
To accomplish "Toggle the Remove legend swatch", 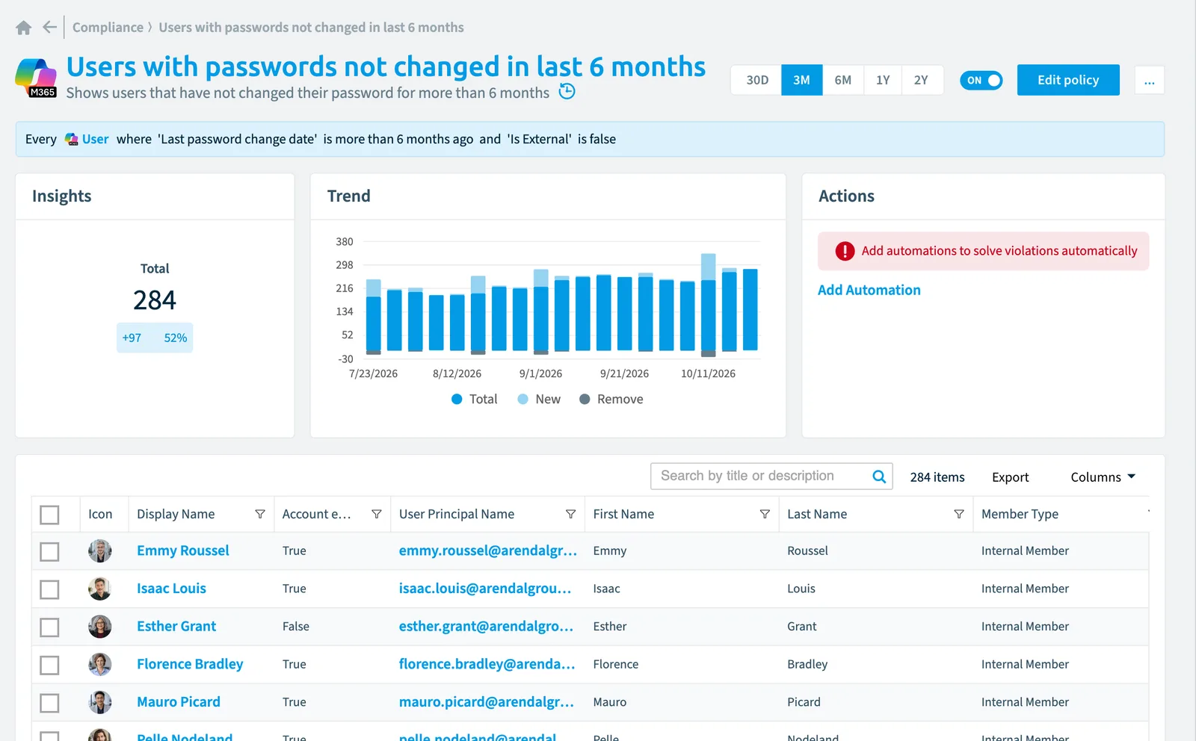I will point(585,399).
